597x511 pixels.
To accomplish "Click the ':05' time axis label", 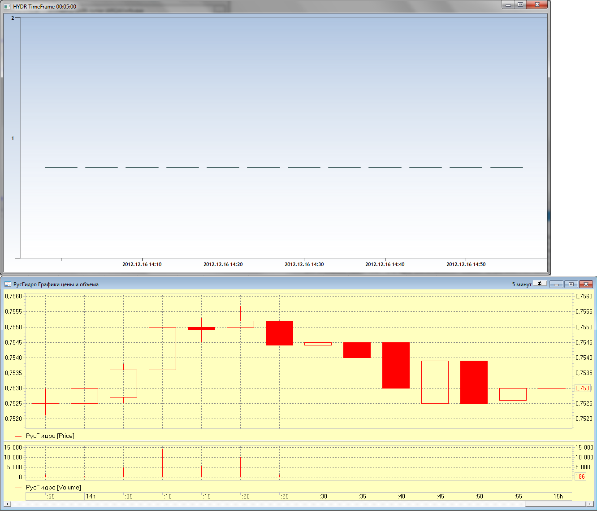I will [x=129, y=496].
